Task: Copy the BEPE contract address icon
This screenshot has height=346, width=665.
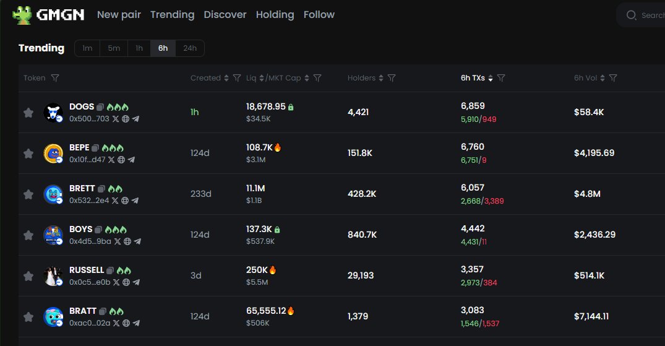Action: coord(95,148)
